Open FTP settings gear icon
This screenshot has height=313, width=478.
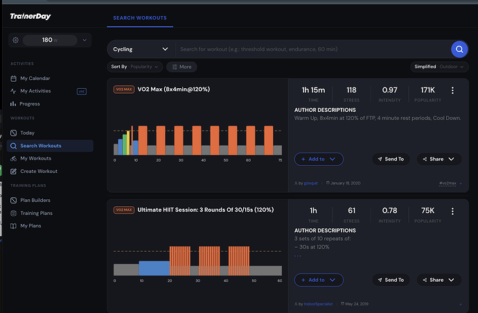coord(15,40)
